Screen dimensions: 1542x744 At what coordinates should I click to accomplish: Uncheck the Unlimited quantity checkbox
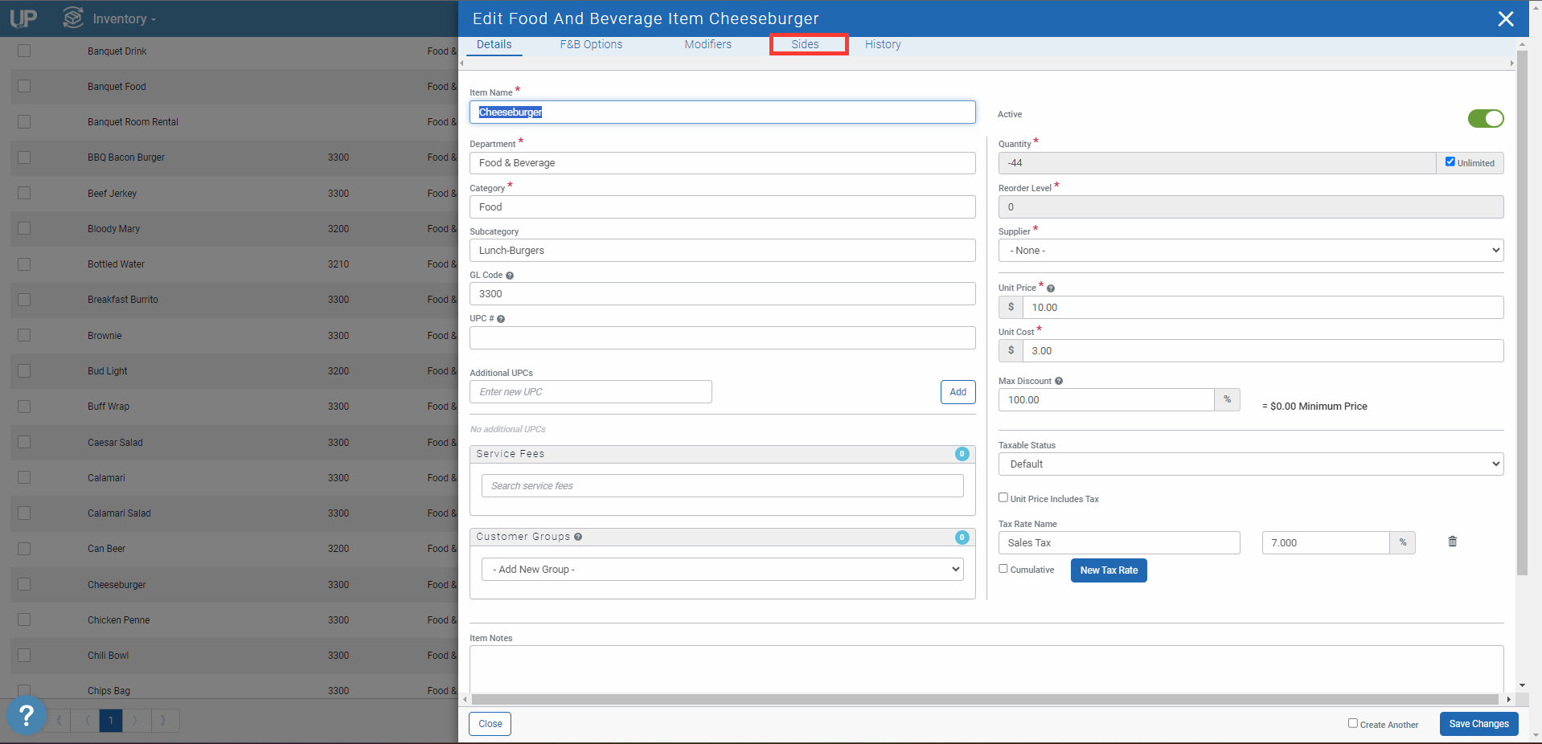coord(1450,161)
